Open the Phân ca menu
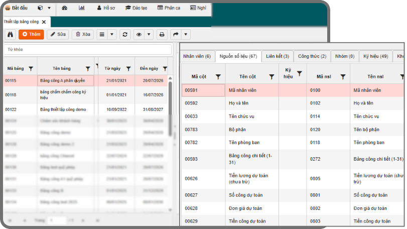Viewport: 407px width, 229px height. click(169, 8)
